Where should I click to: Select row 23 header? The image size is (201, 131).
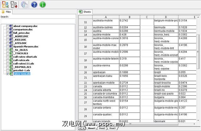(85, 86)
